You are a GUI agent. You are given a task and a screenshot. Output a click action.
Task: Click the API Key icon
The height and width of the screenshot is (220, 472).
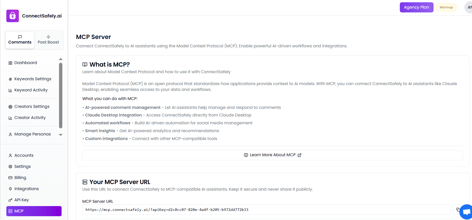pyautogui.click(x=10, y=200)
